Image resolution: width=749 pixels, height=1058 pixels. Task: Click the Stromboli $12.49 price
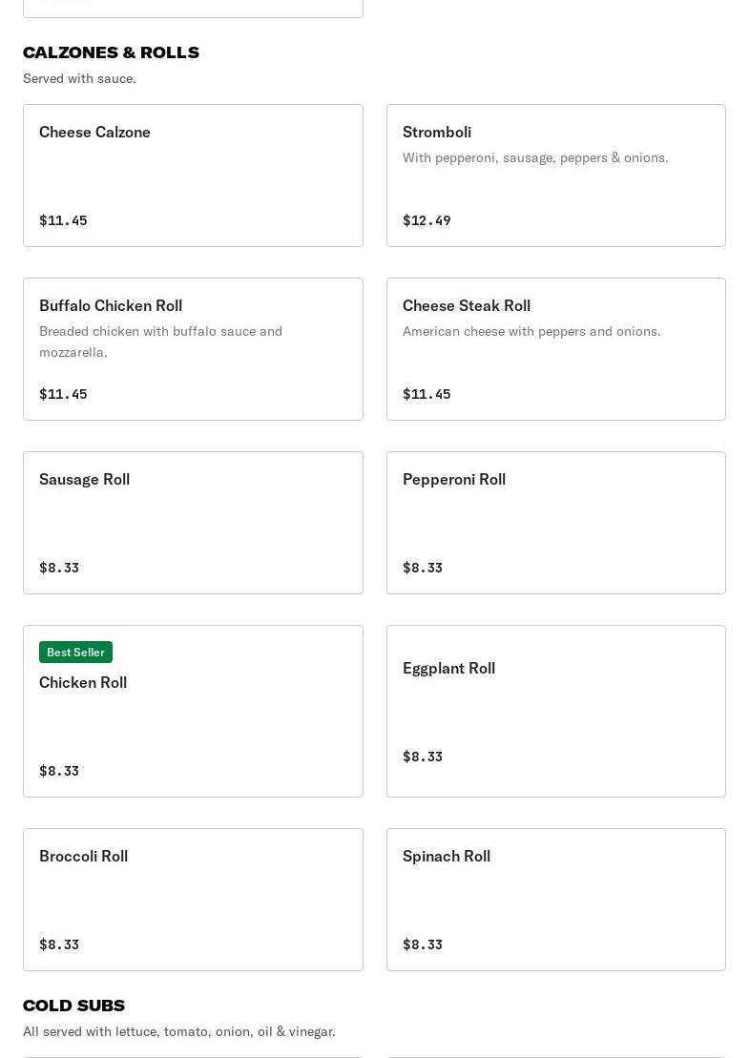(x=427, y=220)
